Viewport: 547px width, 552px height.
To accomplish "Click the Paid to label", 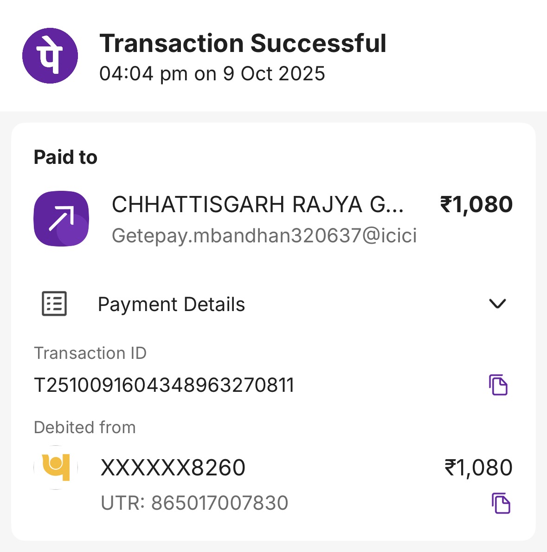I will [x=65, y=157].
